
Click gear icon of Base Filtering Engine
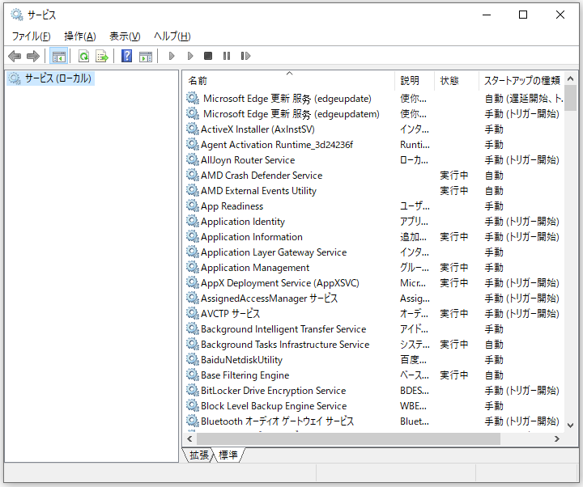pyautogui.click(x=192, y=375)
